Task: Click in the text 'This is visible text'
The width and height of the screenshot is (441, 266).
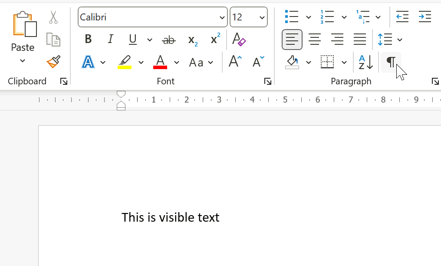Action: tap(170, 217)
